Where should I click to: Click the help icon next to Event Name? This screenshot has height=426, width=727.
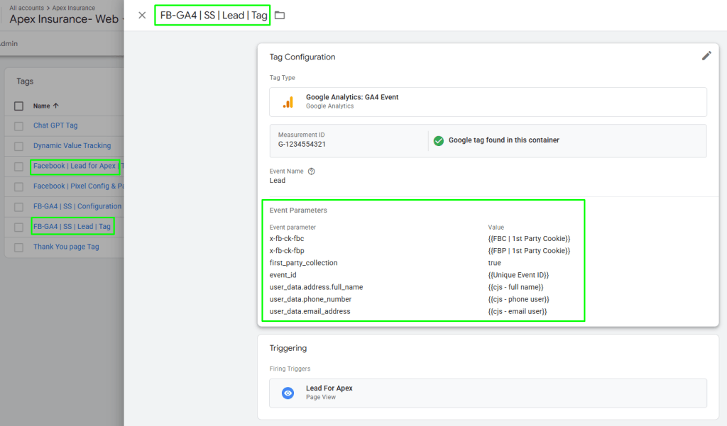(x=312, y=171)
